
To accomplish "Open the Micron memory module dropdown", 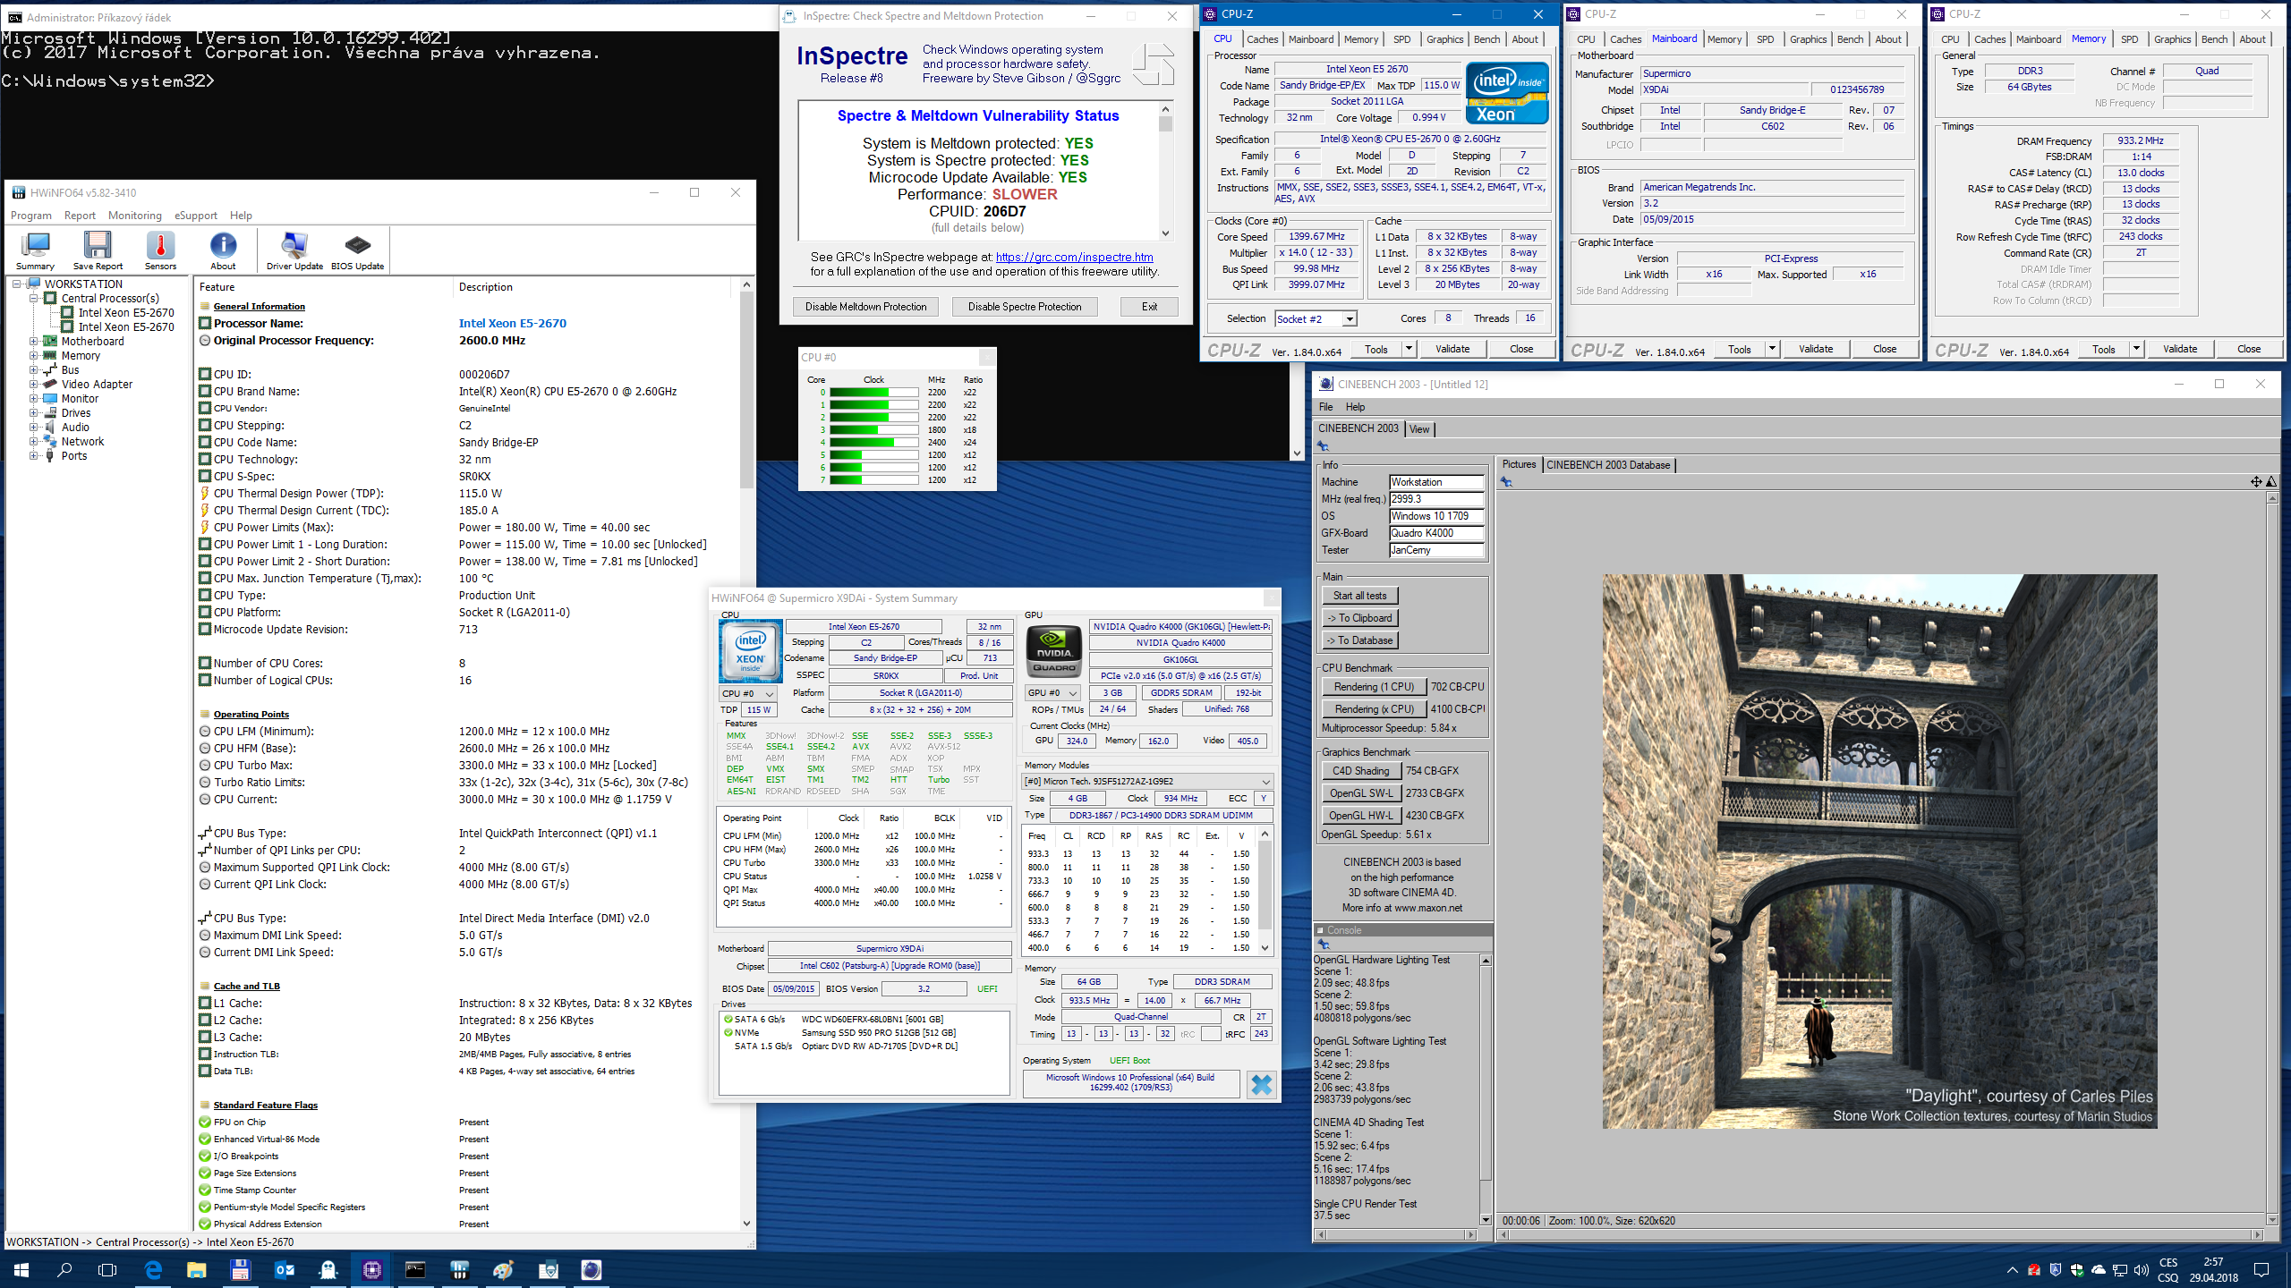I will 1148,781.
